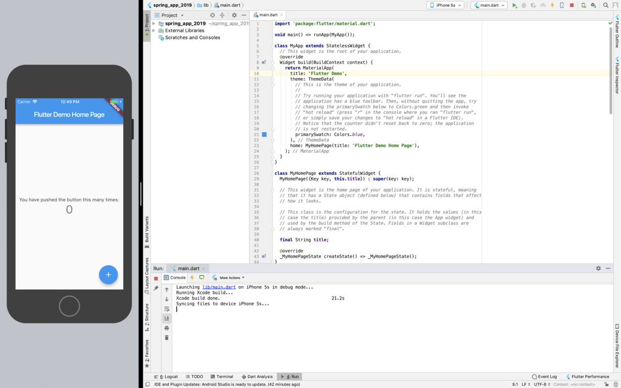Select the main.dart tab in Run panel

[188, 268]
